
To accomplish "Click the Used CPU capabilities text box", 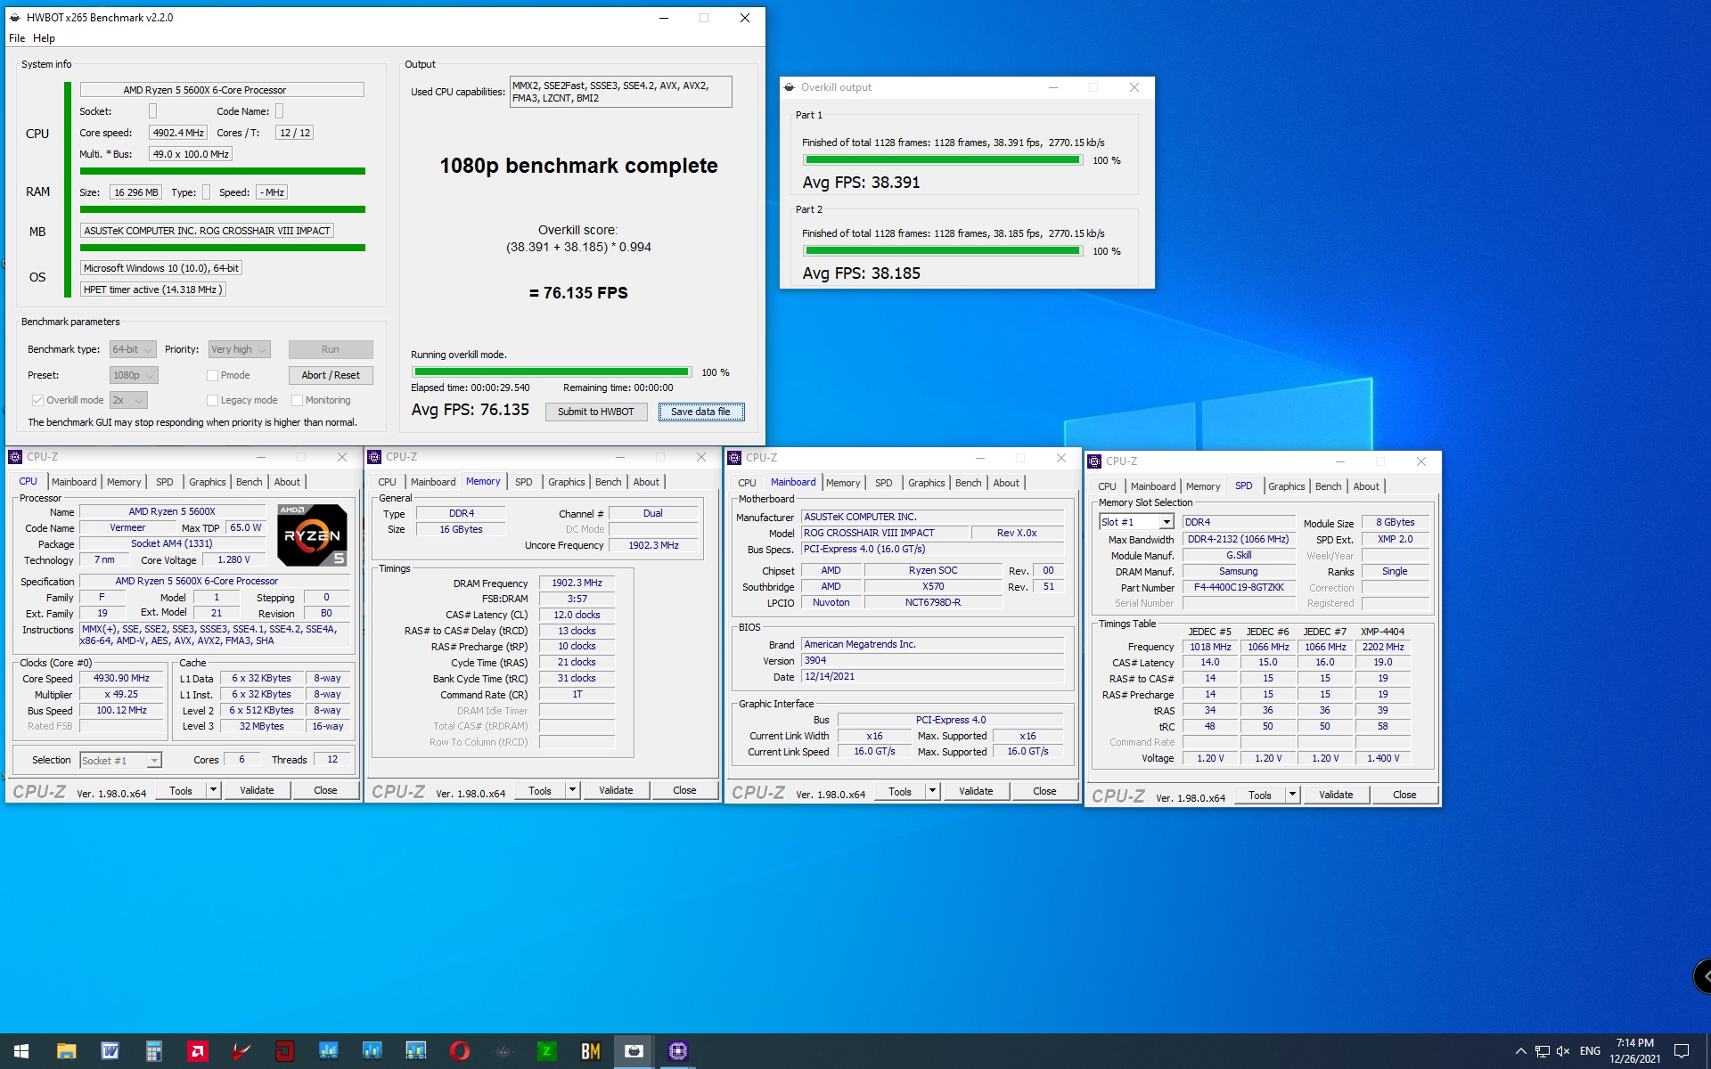I will point(620,92).
